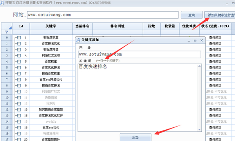Screen dimensions: 235x141
Task: Click the 优化难度 column header
Action: tap(189, 26)
